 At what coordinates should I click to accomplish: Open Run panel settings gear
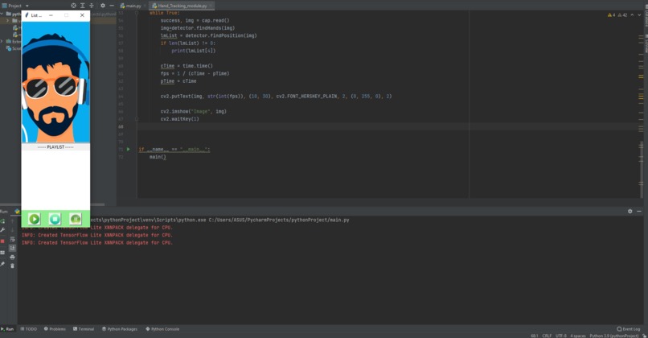[x=630, y=211]
